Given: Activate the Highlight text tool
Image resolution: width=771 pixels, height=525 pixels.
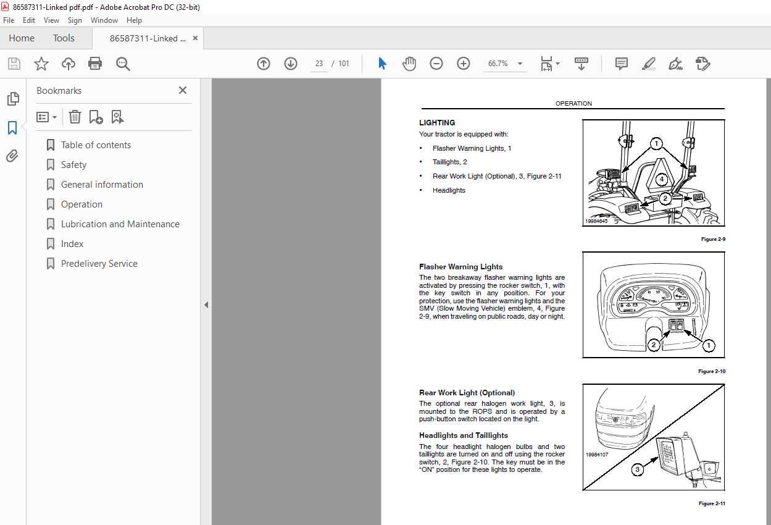Looking at the screenshot, I should (x=648, y=64).
